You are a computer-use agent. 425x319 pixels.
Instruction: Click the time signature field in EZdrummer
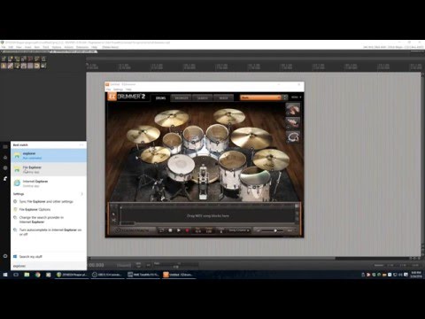(x=198, y=230)
